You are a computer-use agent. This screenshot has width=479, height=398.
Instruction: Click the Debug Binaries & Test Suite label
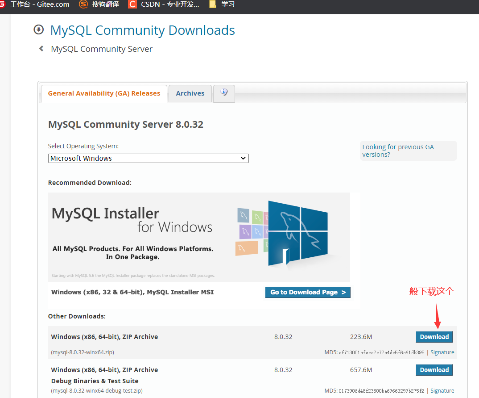point(95,381)
